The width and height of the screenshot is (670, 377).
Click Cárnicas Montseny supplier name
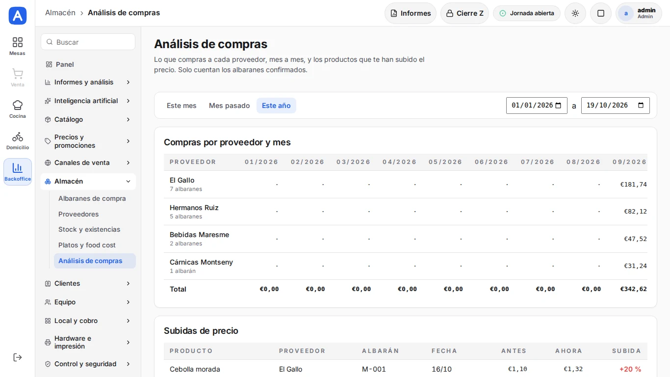pyautogui.click(x=201, y=262)
